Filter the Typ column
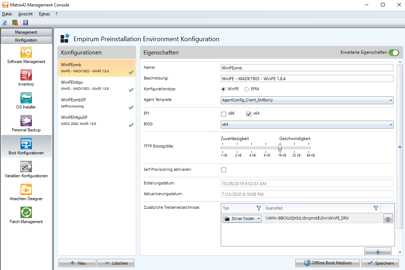Image resolution: width=405 pixels, height=270 pixels. (258, 208)
